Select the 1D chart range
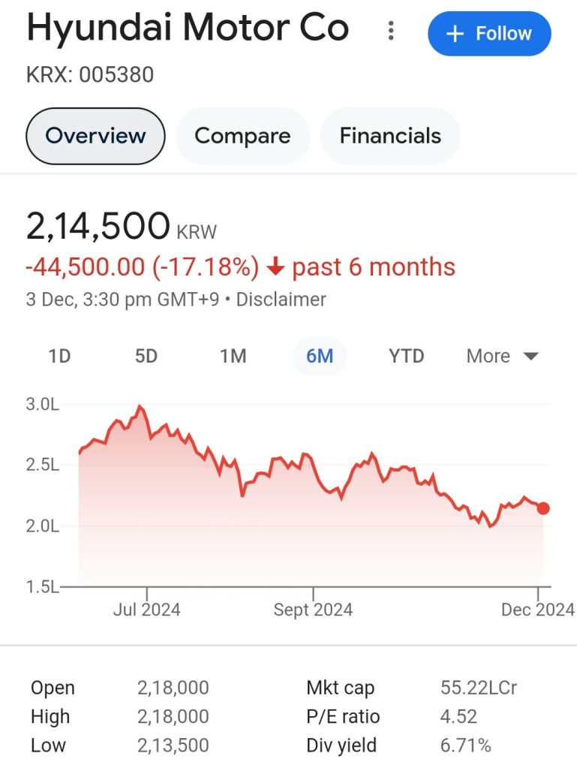Image resolution: width=577 pixels, height=768 pixels. coord(59,356)
